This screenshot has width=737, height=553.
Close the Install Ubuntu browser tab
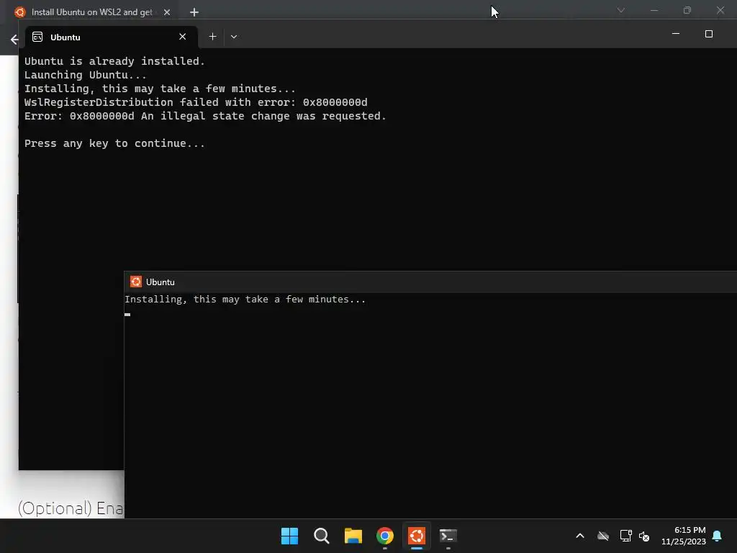[x=167, y=12]
